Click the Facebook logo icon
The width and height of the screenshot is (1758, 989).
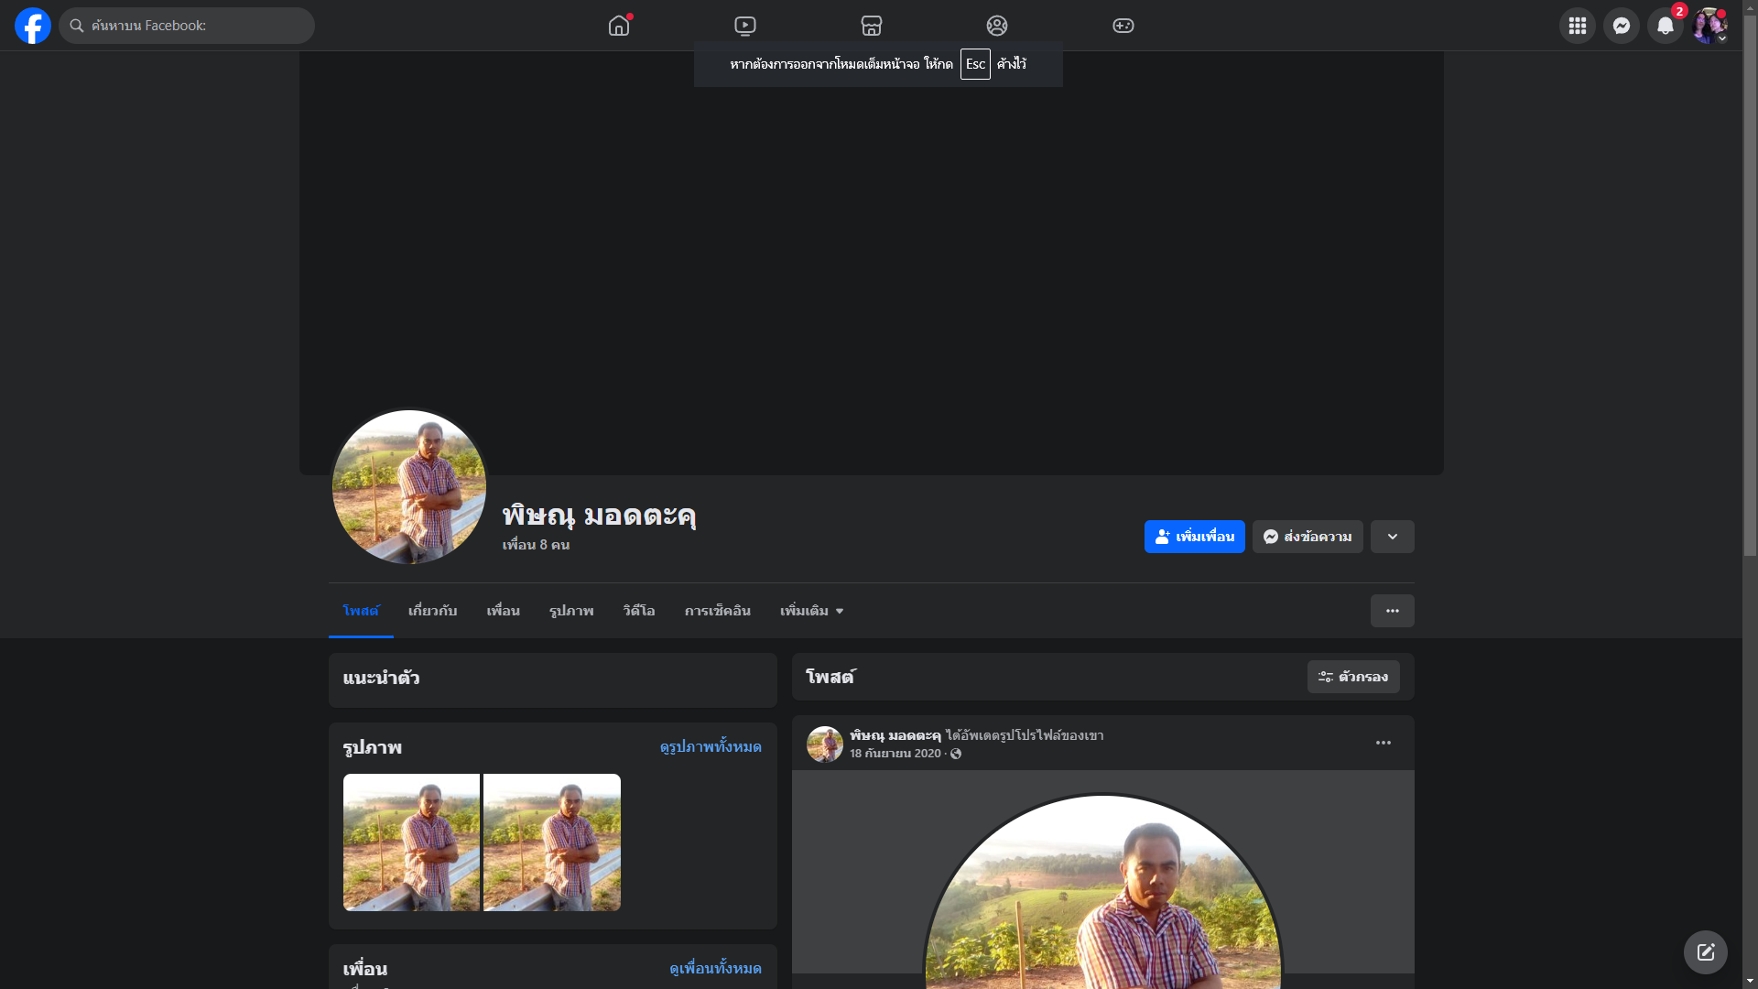[33, 26]
